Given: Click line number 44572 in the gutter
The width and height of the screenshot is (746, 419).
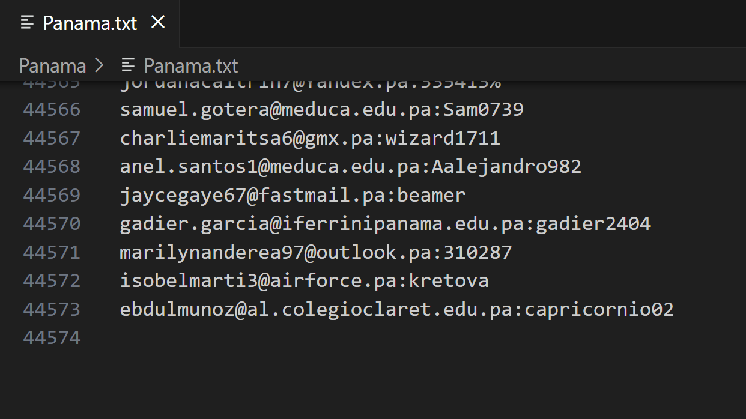Looking at the screenshot, I should [52, 280].
